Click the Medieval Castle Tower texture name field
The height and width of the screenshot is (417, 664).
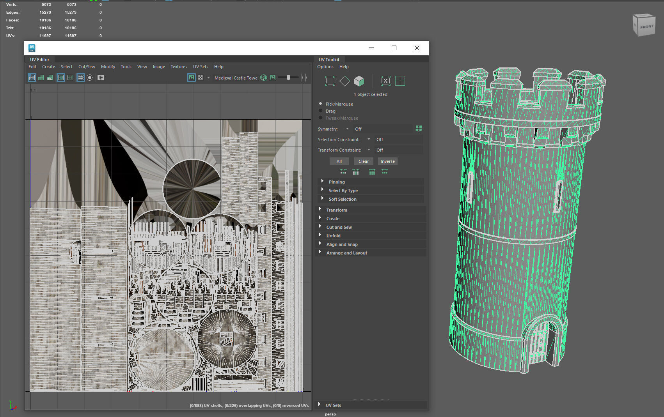click(236, 78)
